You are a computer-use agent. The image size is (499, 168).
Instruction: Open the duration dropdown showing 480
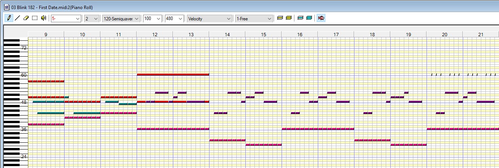[x=174, y=18]
